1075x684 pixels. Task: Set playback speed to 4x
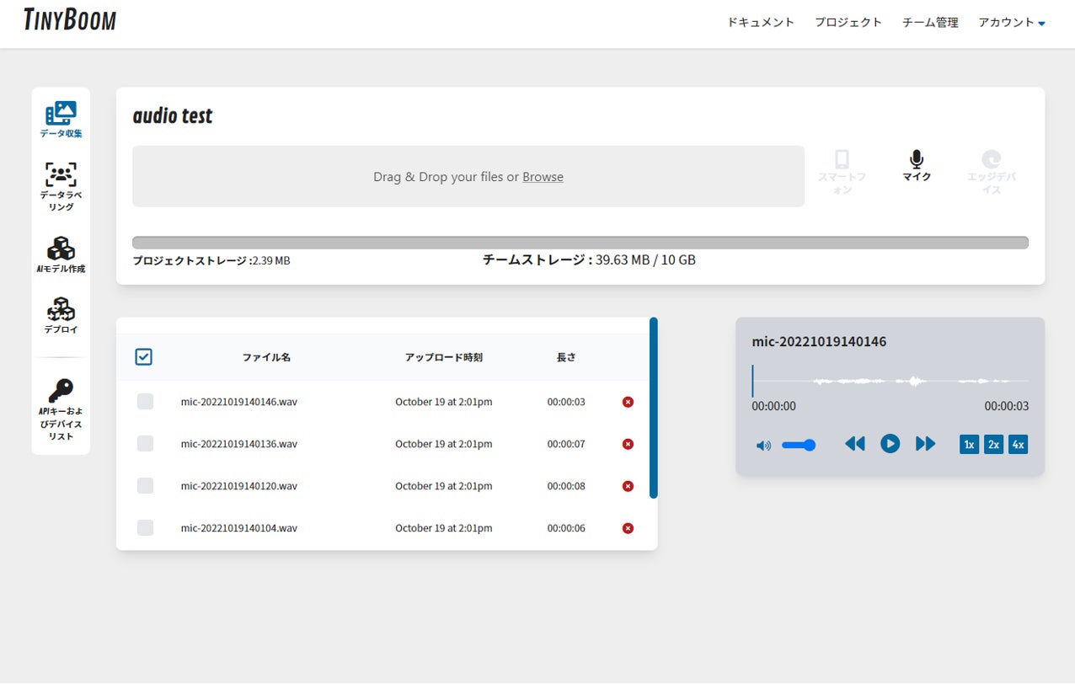click(1018, 444)
